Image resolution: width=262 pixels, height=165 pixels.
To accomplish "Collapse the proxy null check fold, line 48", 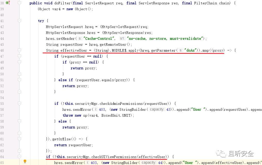I will [x=19, y=62].
